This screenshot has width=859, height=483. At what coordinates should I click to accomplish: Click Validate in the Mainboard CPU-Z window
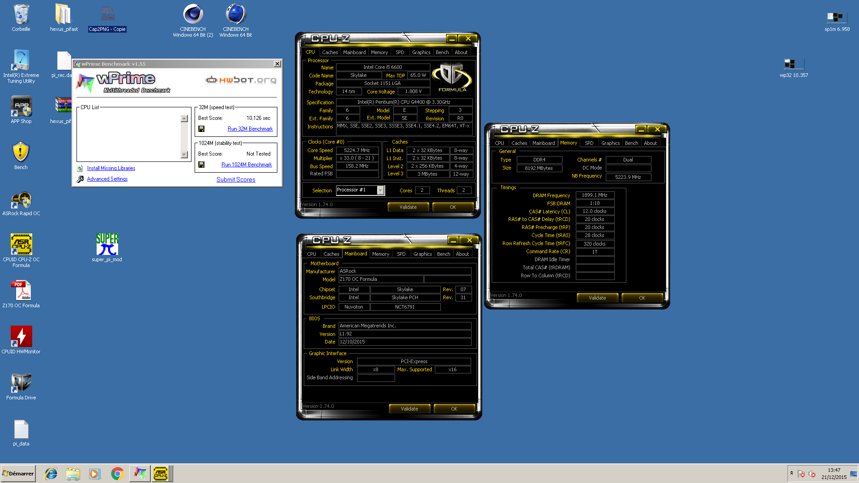point(409,409)
